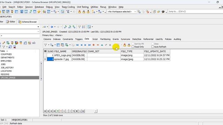Open the Referential tab
The height and width of the screenshot is (125, 223).
[x=148, y=39]
